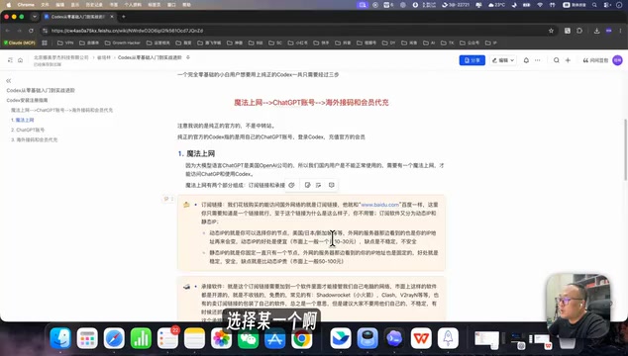This screenshot has height=356, width=628.
Task: Click the Wi-Fi status icon
Action: (x=540, y=5)
